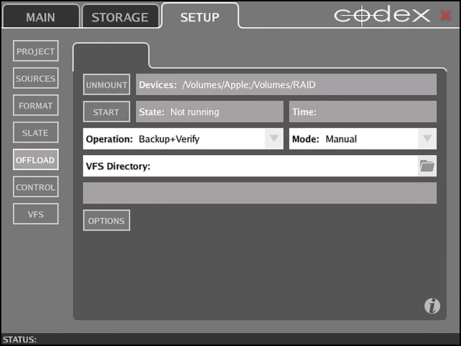Switch to the MAIN tab

point(41,16)
